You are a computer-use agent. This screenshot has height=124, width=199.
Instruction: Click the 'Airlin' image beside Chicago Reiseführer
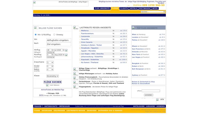click(x=41, y=95)
